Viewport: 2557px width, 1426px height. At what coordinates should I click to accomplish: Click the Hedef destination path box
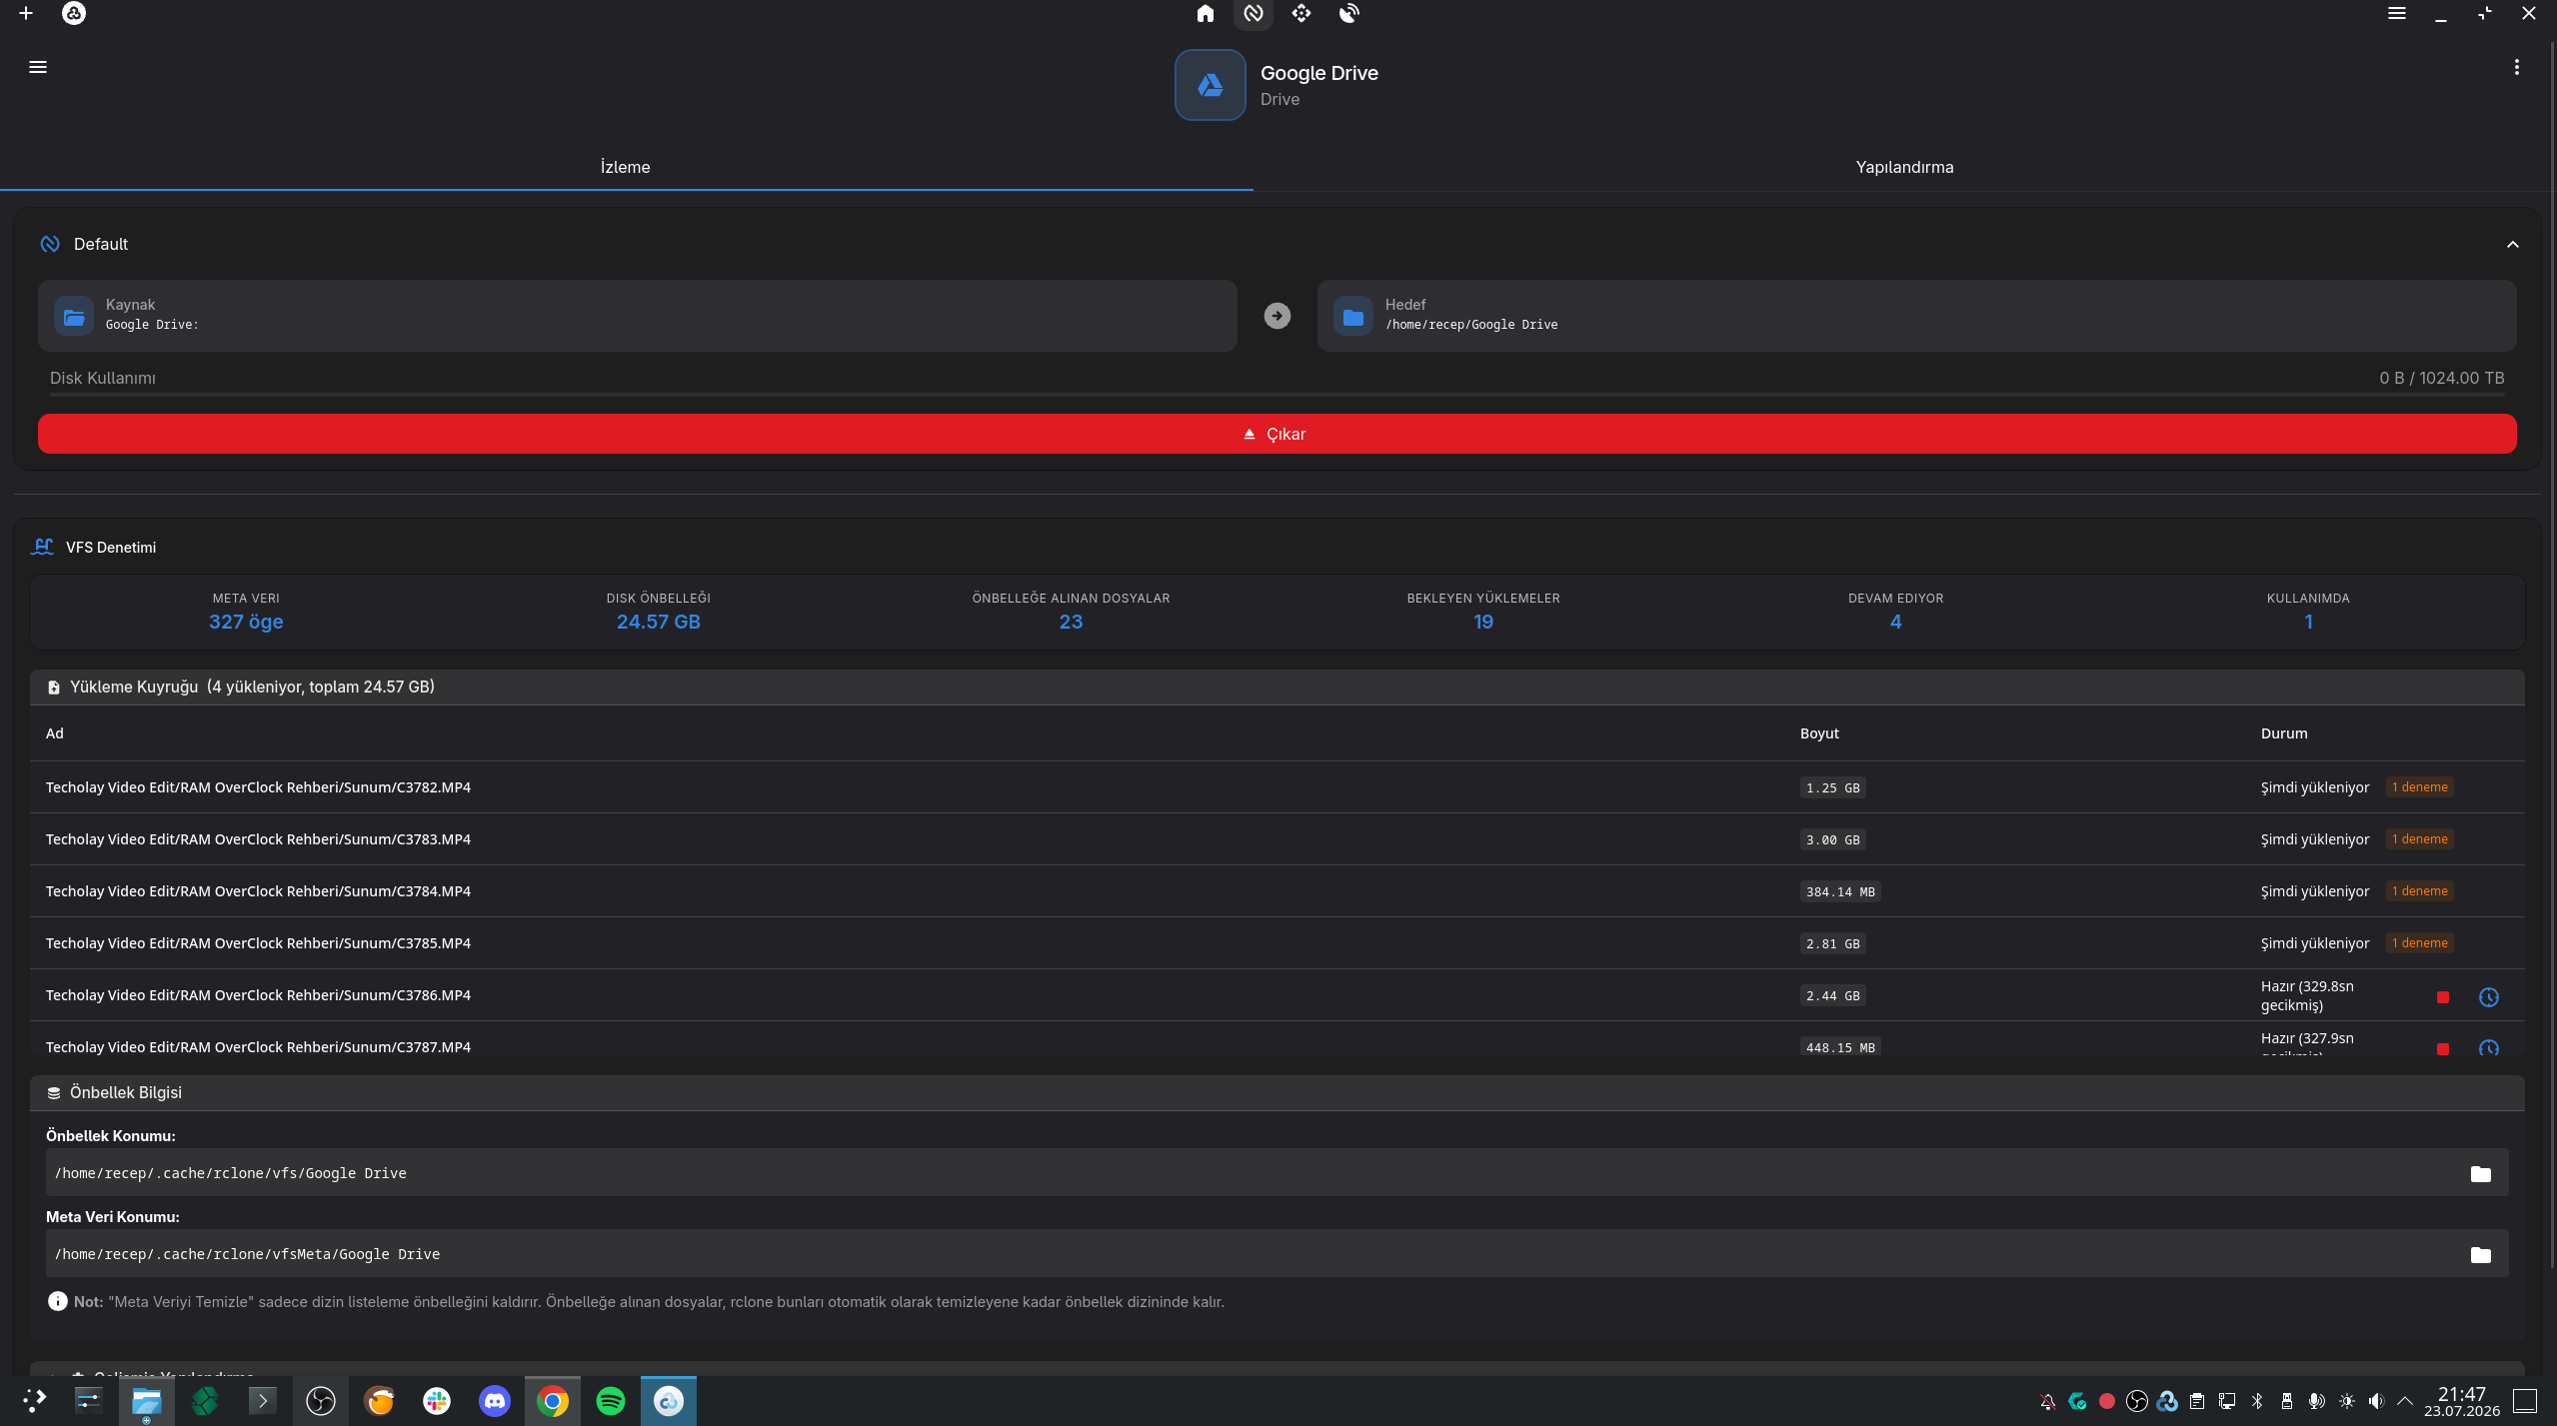pyautogui.click(x=1917, y=316)
